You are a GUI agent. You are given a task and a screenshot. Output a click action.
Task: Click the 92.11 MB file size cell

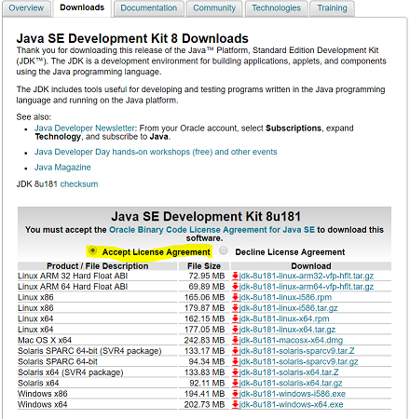point(207,383)
